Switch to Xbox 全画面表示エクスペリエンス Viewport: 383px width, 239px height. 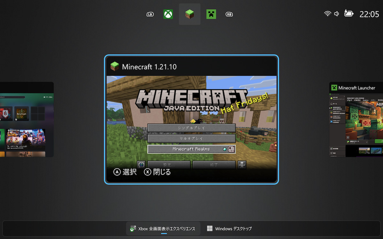pos(163,228)
